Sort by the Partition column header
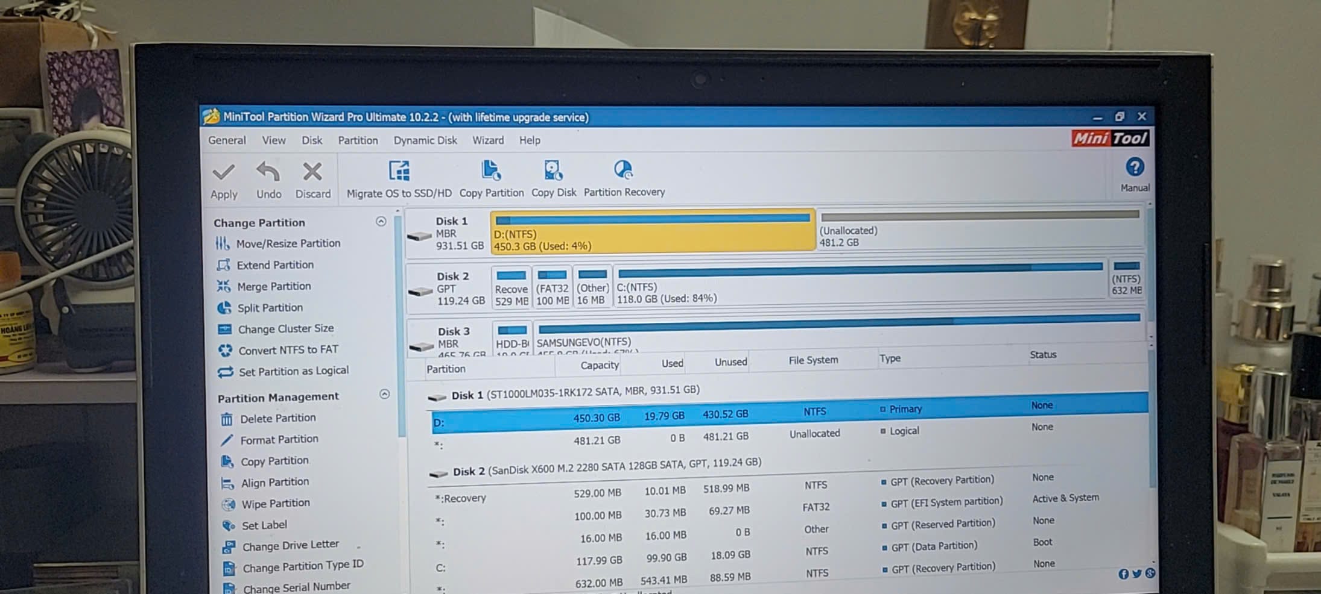This screenshot has height=594, width=1321. [446, 369]
